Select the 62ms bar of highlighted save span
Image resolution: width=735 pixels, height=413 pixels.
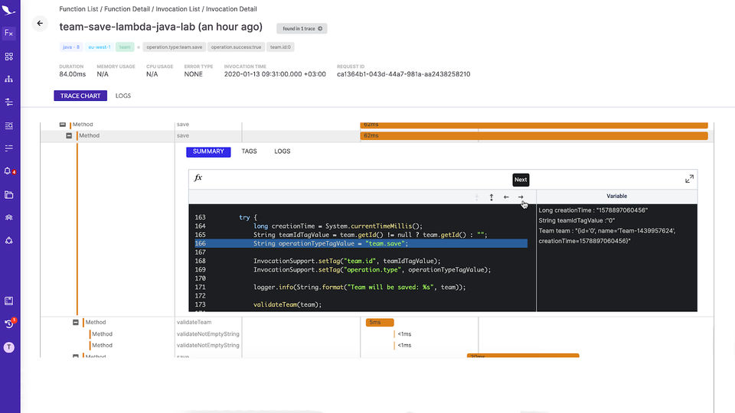tap(534, 136)
